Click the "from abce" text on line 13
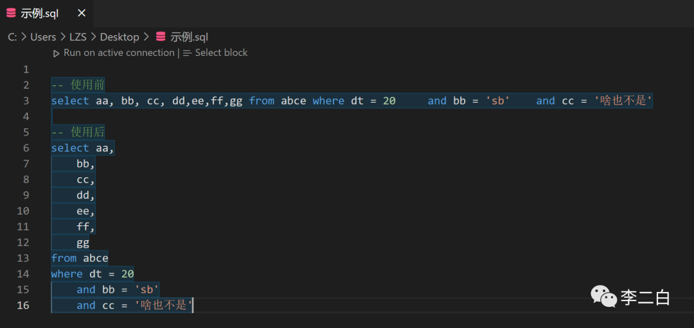The image size is (694, 328). point(80,258)
